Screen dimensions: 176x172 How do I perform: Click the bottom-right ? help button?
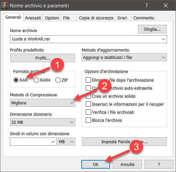click(x=159, y=164)
